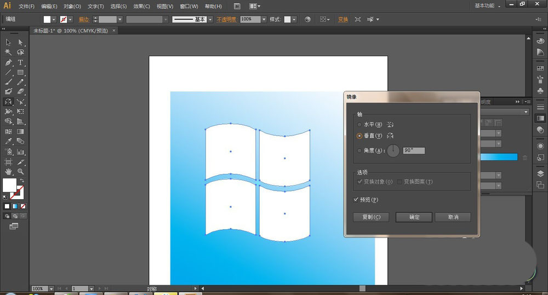
Task: Activate the Zoom magnifier tool
Action: [x=20, y=171]
